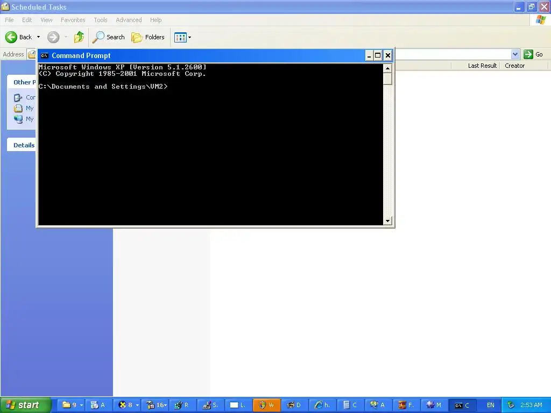
Task: Open Search in Scheduled Tasks toolbar
Action: pos(108,37)
